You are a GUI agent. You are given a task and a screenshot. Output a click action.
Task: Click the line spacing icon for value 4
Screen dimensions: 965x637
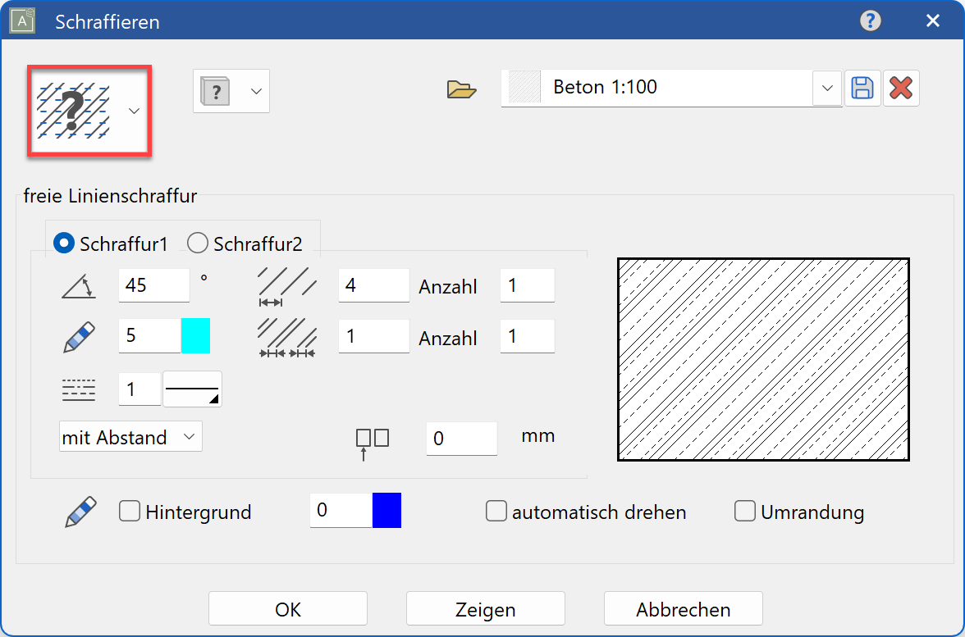click(x=286, y=285)
